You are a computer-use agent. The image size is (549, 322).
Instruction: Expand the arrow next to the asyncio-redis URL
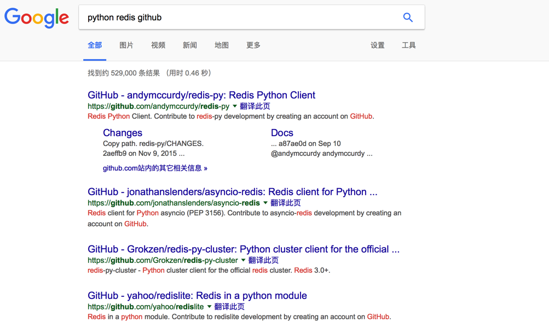[265, 203]
